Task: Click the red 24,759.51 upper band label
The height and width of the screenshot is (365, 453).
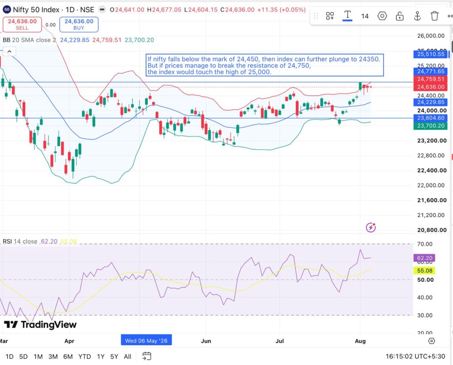Action: coord(430,79)
